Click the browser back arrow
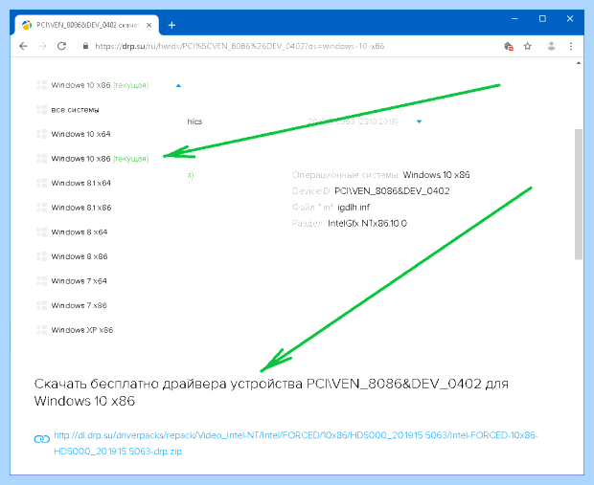Viewport: 594px width, 485px height. pyautogui.click(x=24, y=46)
